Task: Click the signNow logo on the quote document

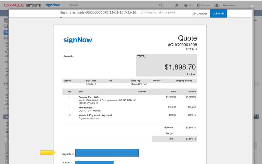Action: click(78, 40)
